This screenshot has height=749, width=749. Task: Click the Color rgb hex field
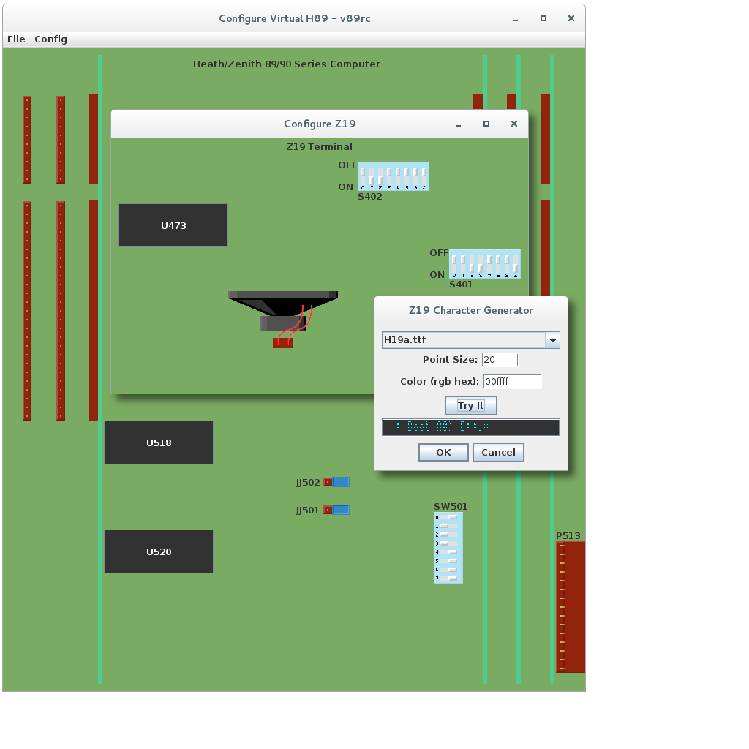click(512, 381)
